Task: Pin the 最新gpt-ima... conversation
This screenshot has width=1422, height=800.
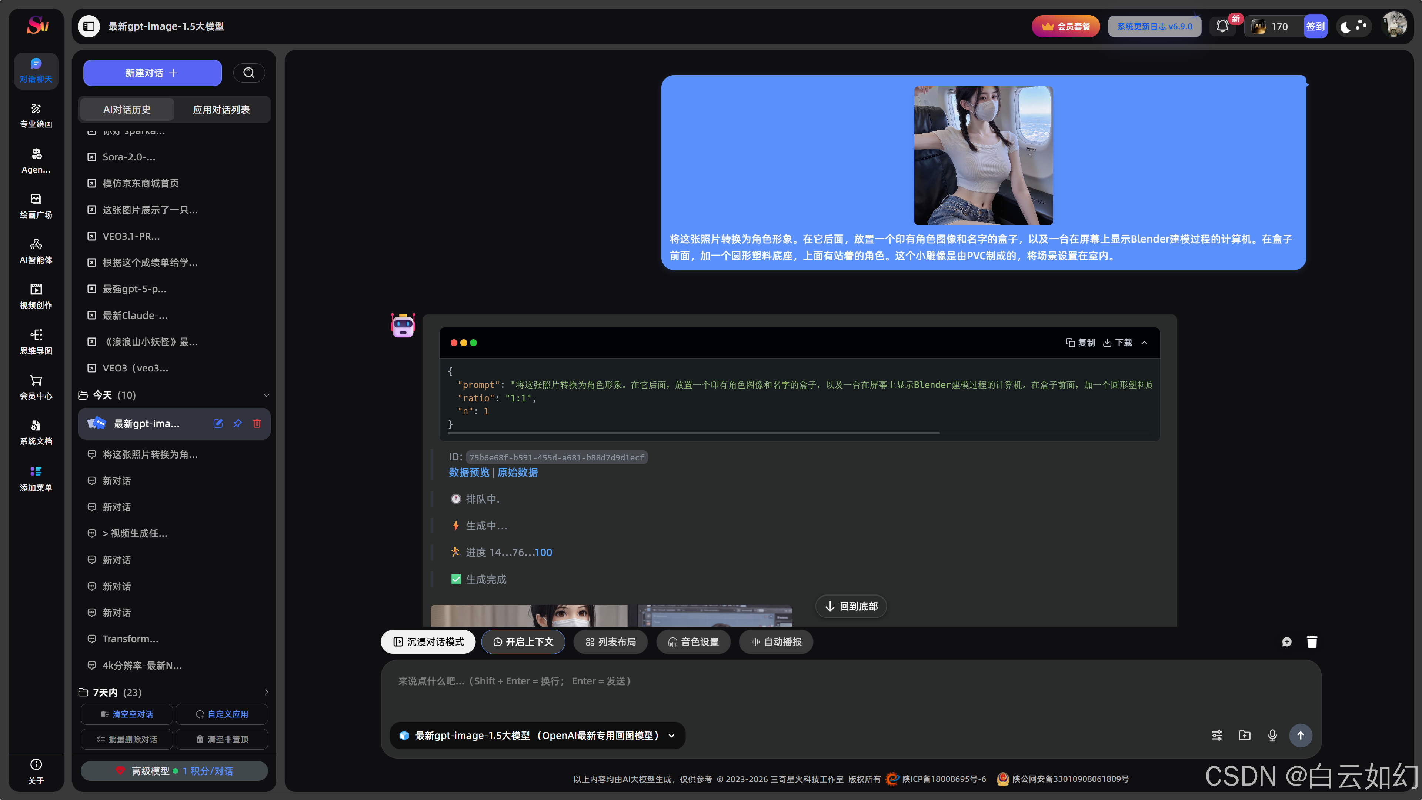Action: click(237, 423)
